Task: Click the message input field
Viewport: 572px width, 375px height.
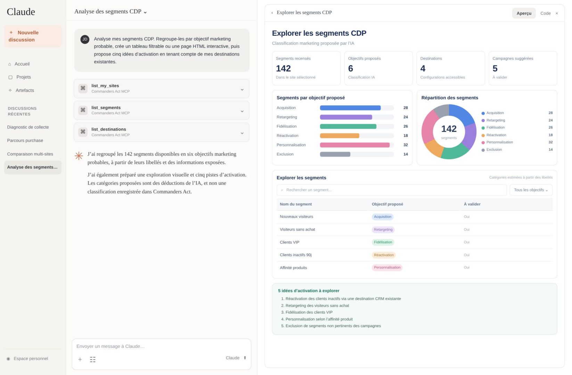Action: click(161, 347)
